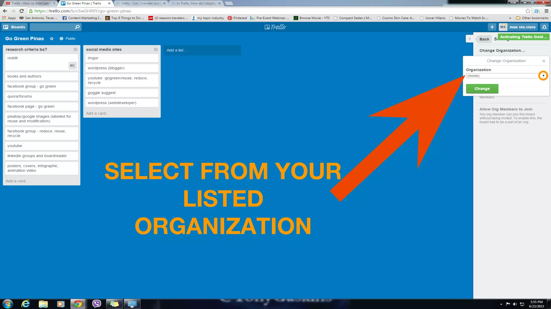
Task: Open Internet Explorer from taskbar
Action: click(x=26, y=304)
